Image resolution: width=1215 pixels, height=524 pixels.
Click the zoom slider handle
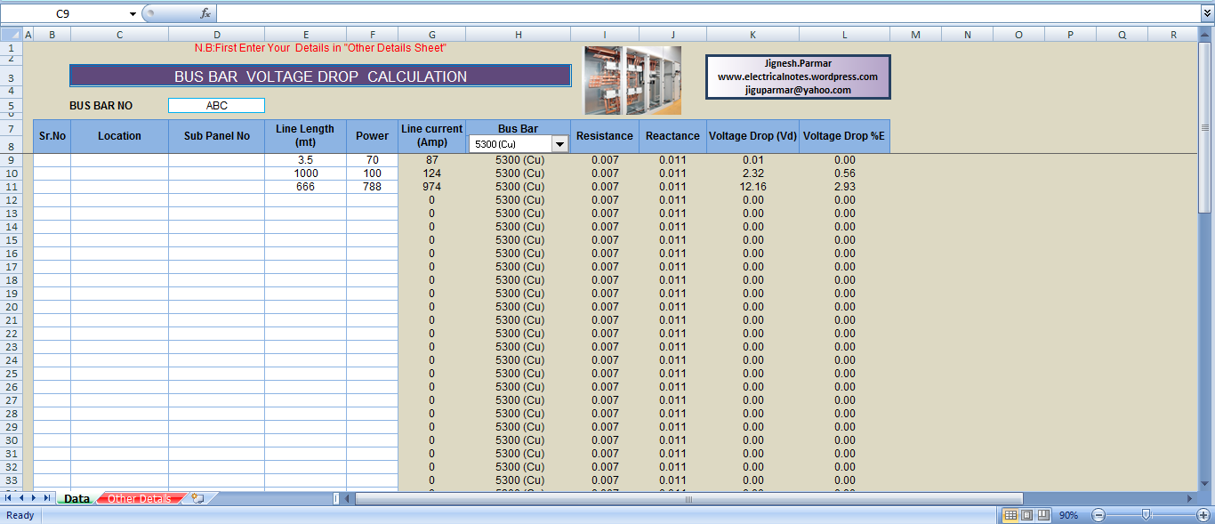point(1147,515)
